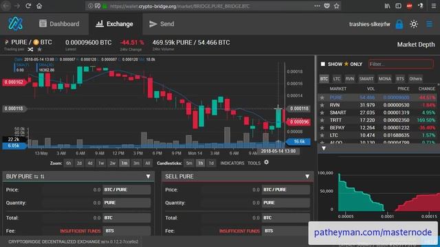This screenshot has height=247, width=440.
Task: Click the blue wallet lock icon
Action: click(399, 24)
